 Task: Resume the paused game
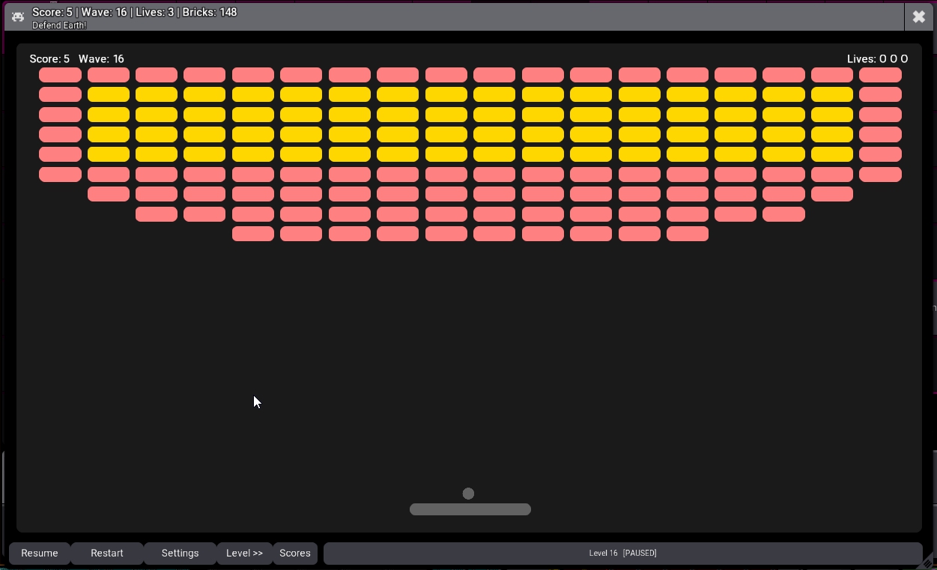pos(40,553)
